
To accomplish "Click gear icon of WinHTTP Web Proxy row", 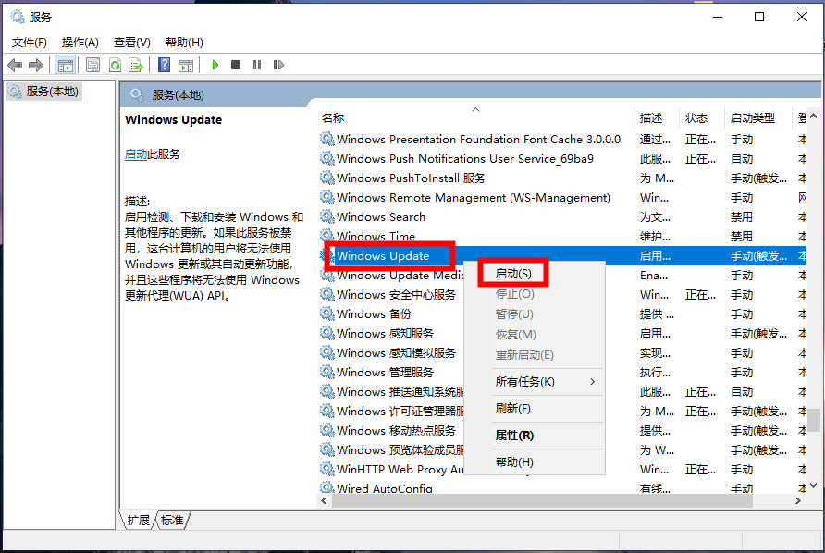I will pyautogui.click(x=327, y=469).
